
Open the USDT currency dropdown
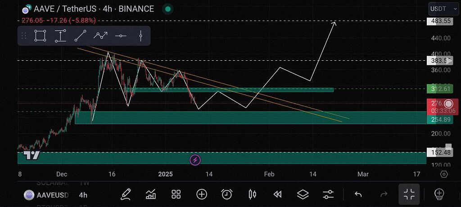tap(440, 9)
